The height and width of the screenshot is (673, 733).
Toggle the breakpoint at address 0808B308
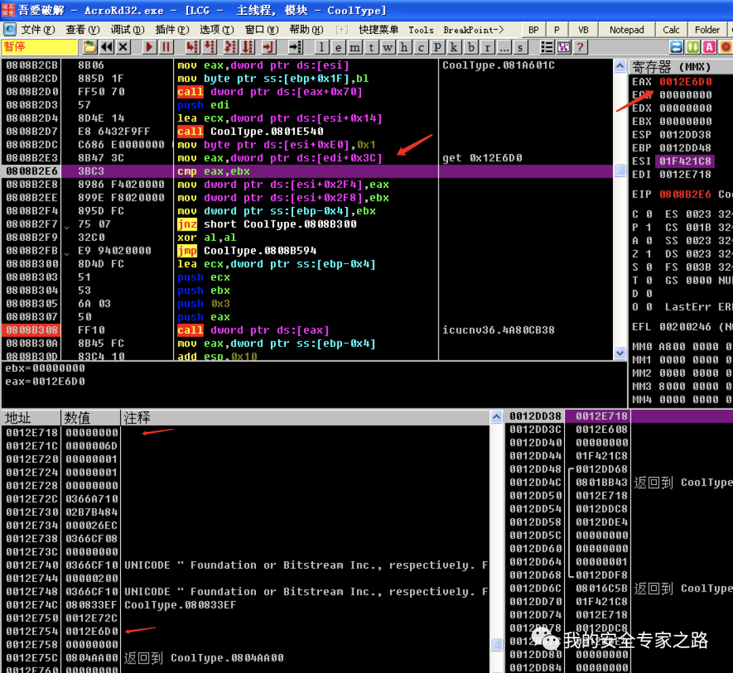31,330
